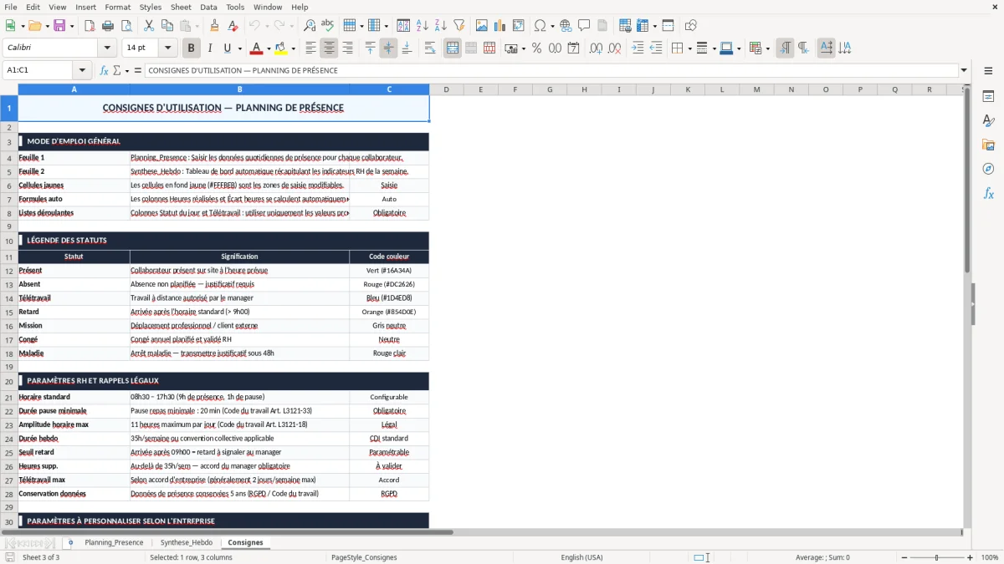The width and height of the screenshot is (1004, 564).
Task: Export directly as PDF icon
Action: pyautogui.click(x=90, y=26)
